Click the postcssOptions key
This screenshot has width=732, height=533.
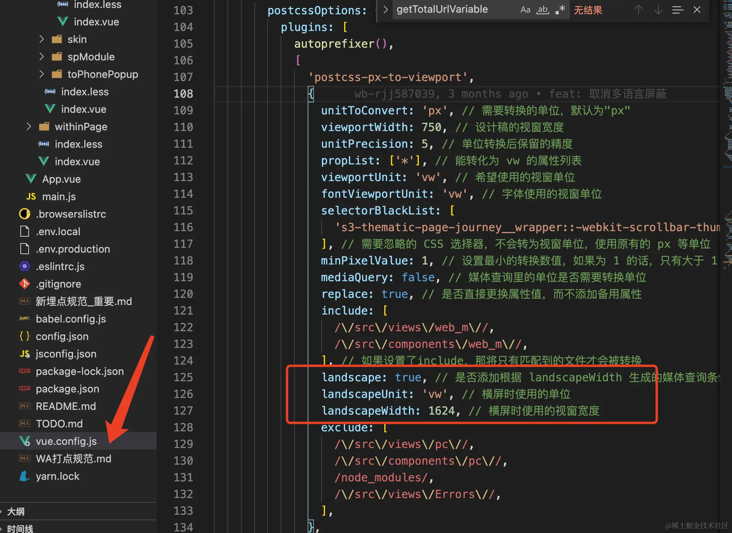click(x=314, y=10)
